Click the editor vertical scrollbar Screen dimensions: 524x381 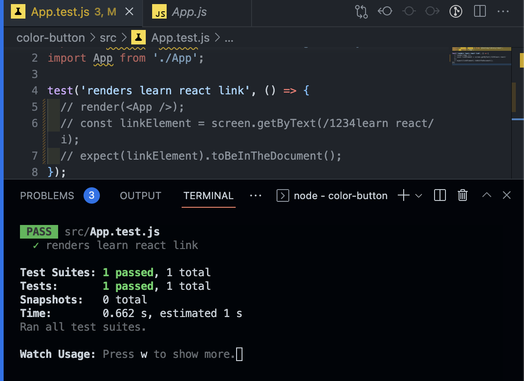[x=518, y=113]
